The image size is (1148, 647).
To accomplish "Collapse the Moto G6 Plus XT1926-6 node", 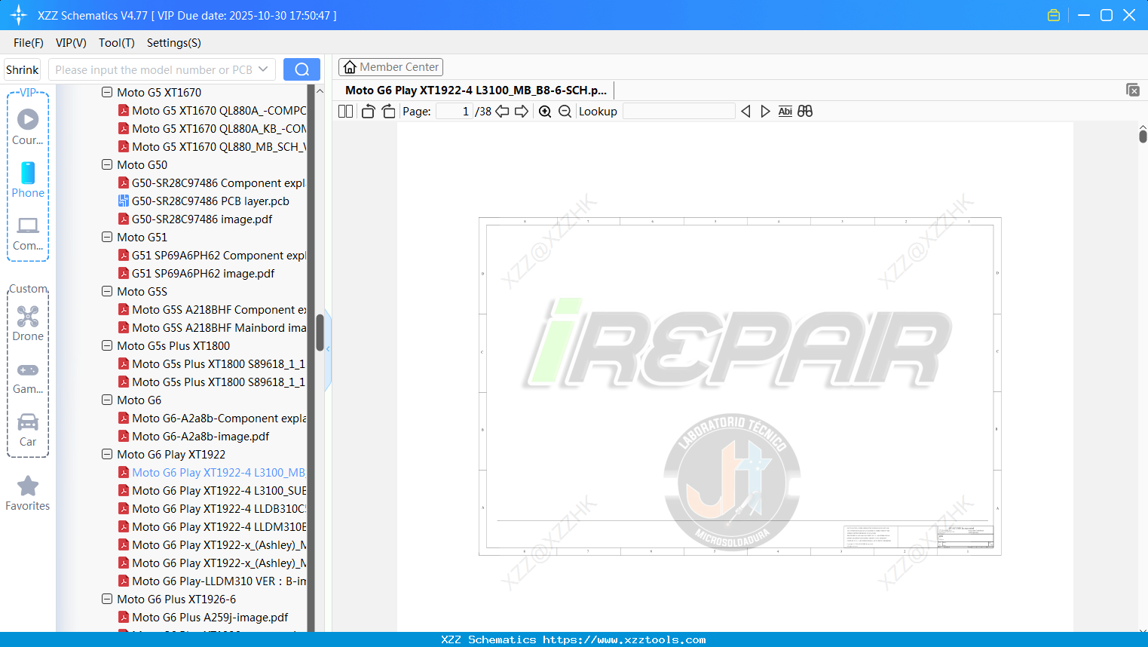I will click(107, 599).
